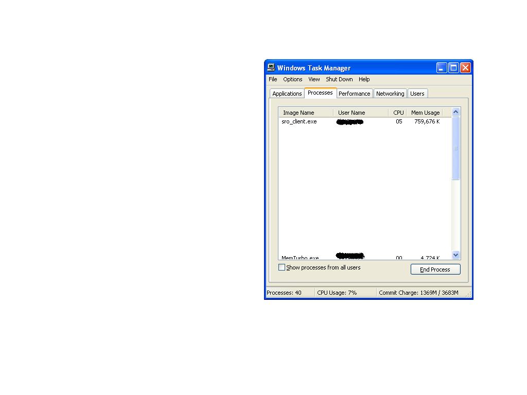527x395 pixels.
Task: Open the Options menu
Action: point(292,79)
